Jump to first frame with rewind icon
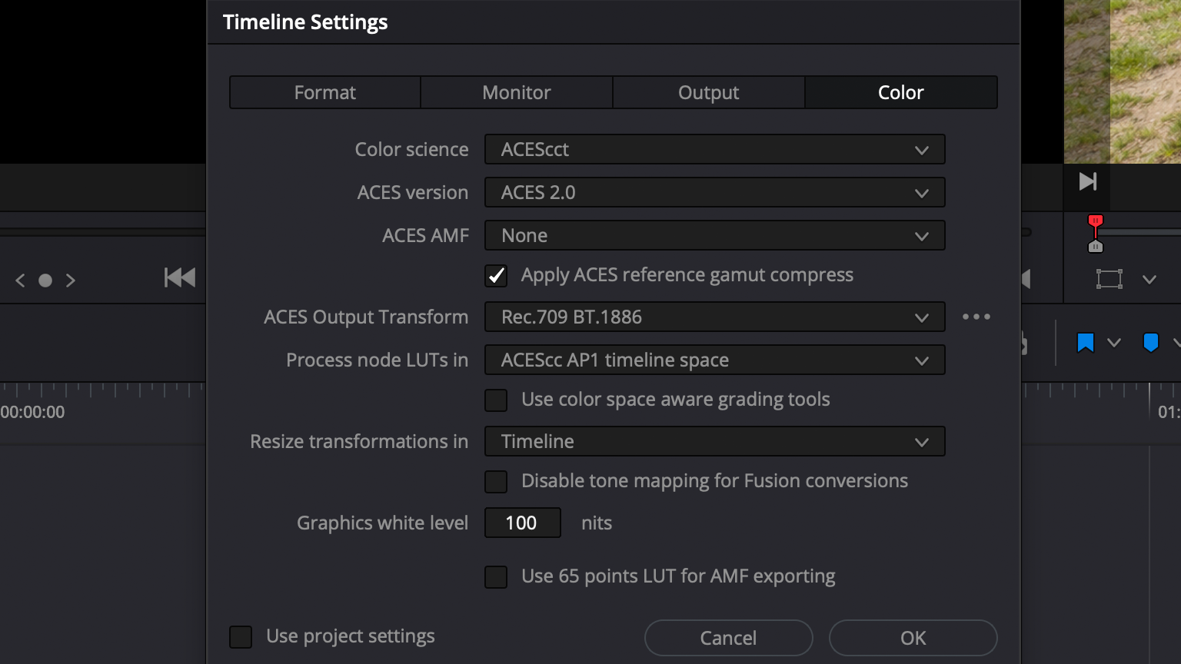This screenshot has height=664, width=1181. coord(180,277)
